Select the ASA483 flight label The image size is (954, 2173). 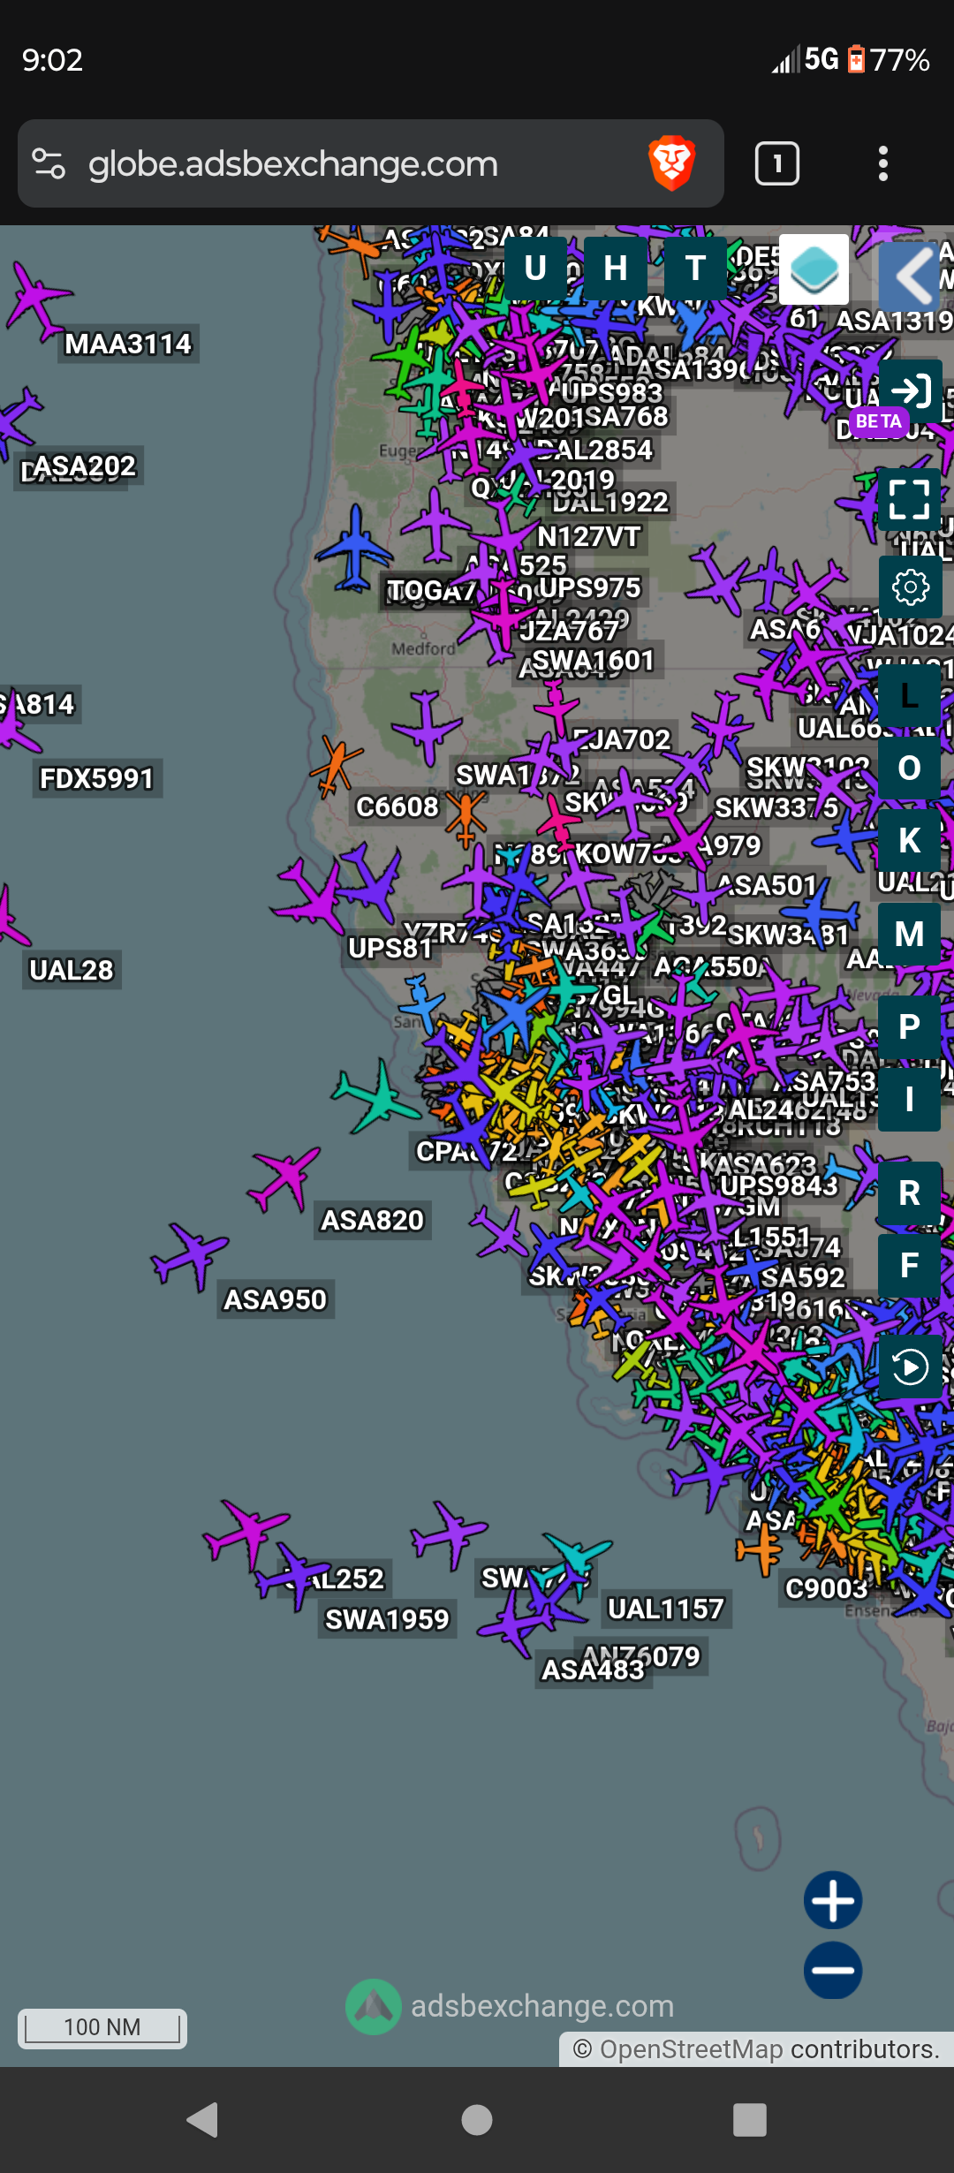pyautogui.click(x=594, y=1670)
